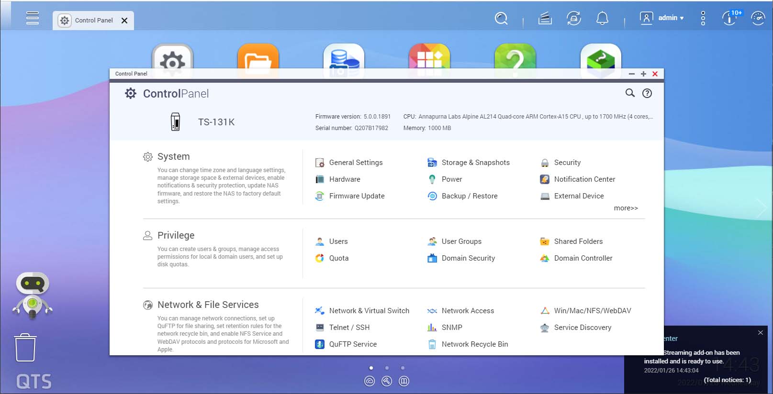Screen dimensions: 773x394
Task: Click the Qboost robot assistant icon
Action: [33, 295]
